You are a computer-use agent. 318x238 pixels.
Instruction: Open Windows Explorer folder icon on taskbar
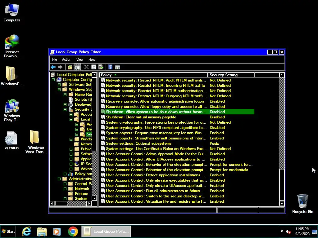42,231
